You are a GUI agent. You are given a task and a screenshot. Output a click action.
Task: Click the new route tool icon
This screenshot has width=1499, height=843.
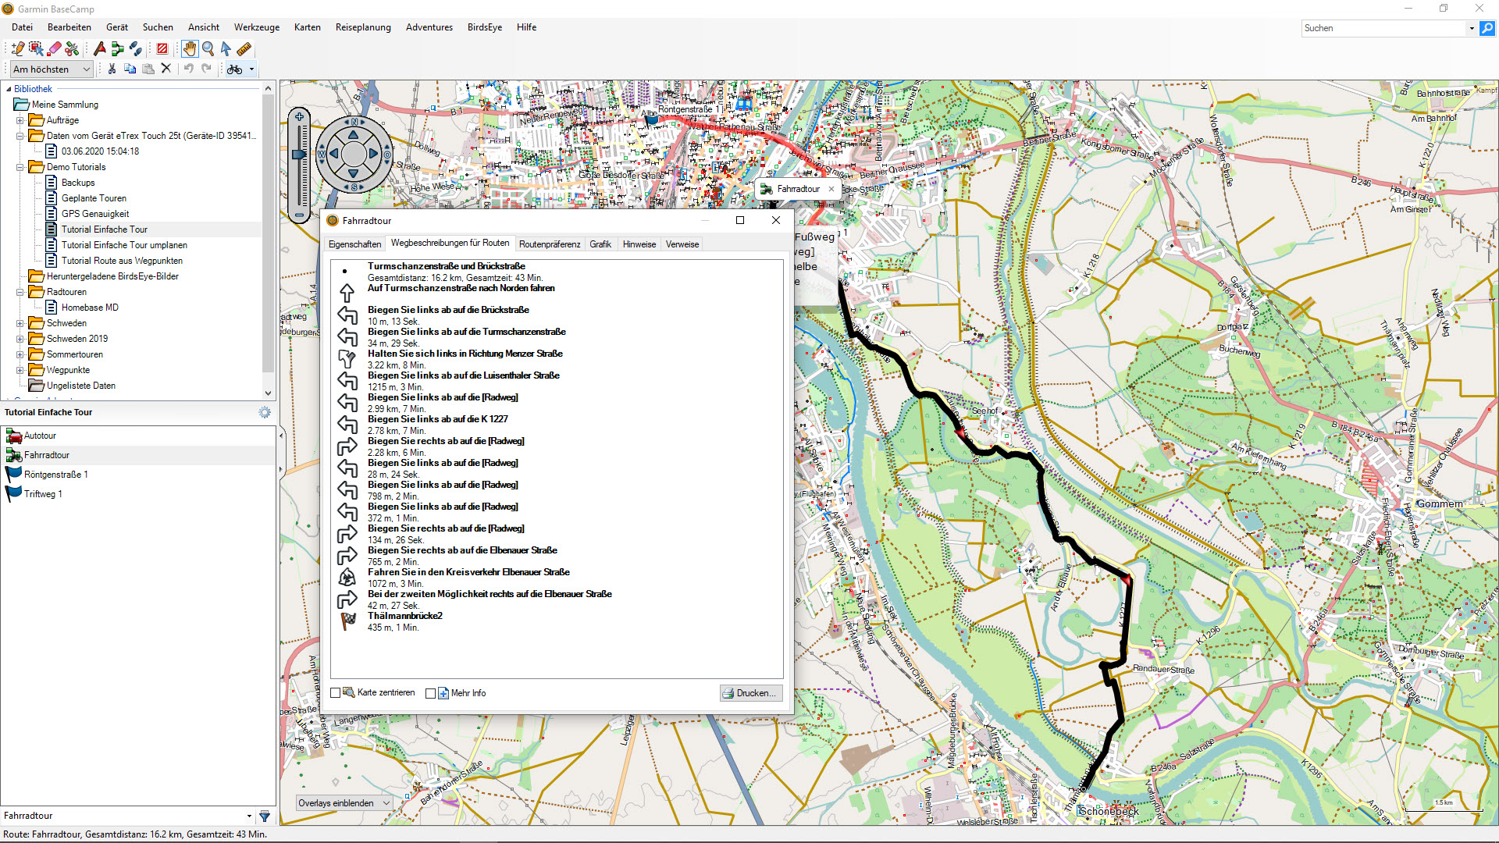pos(118,49)
